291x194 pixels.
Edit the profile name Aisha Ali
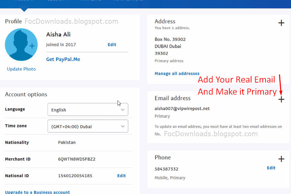112,45
